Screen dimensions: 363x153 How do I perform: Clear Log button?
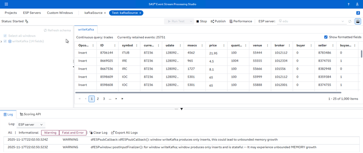98,133
